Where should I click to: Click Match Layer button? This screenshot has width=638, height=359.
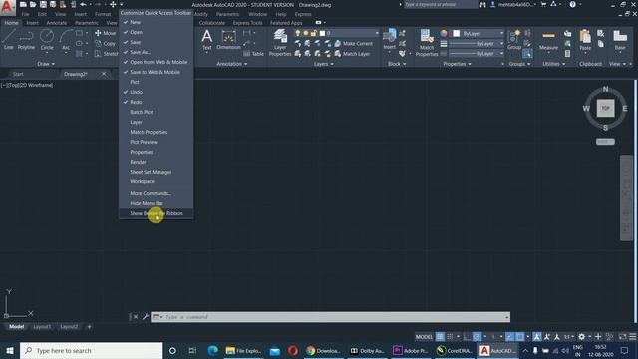pyautogui.click(x=352, y=53)
